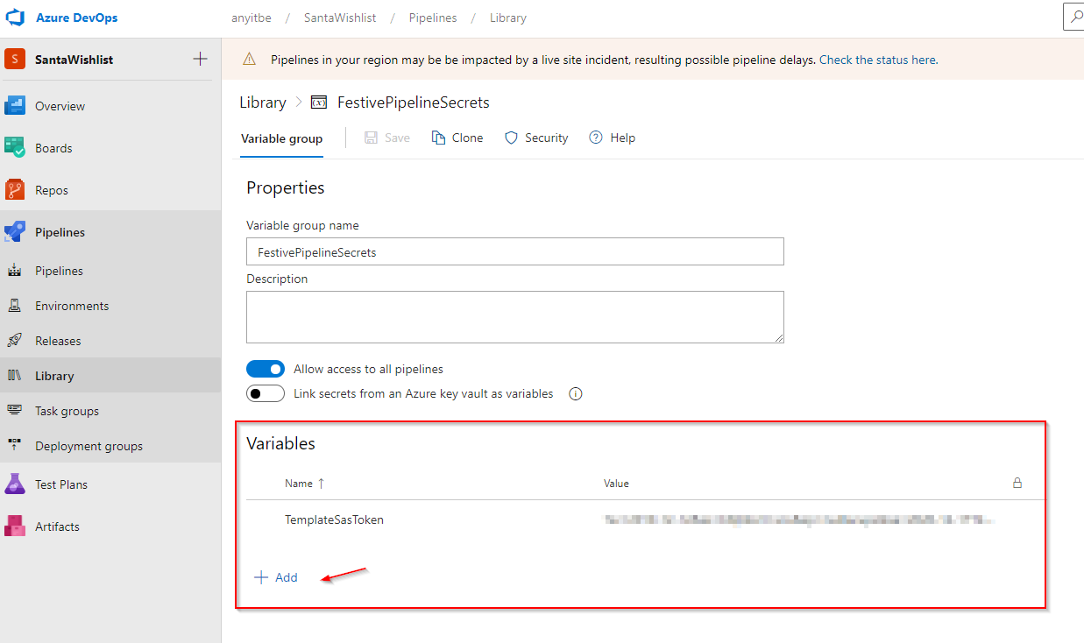Click the Repos sidebar icon
Image resolution: width=1084 pixels, height=643 pixels.
coord(15,190)
